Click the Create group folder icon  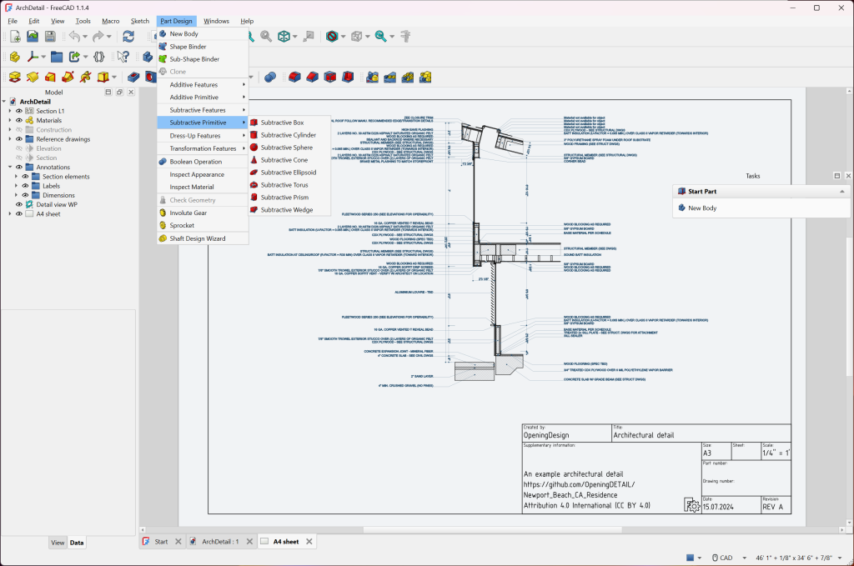[57, 57]
